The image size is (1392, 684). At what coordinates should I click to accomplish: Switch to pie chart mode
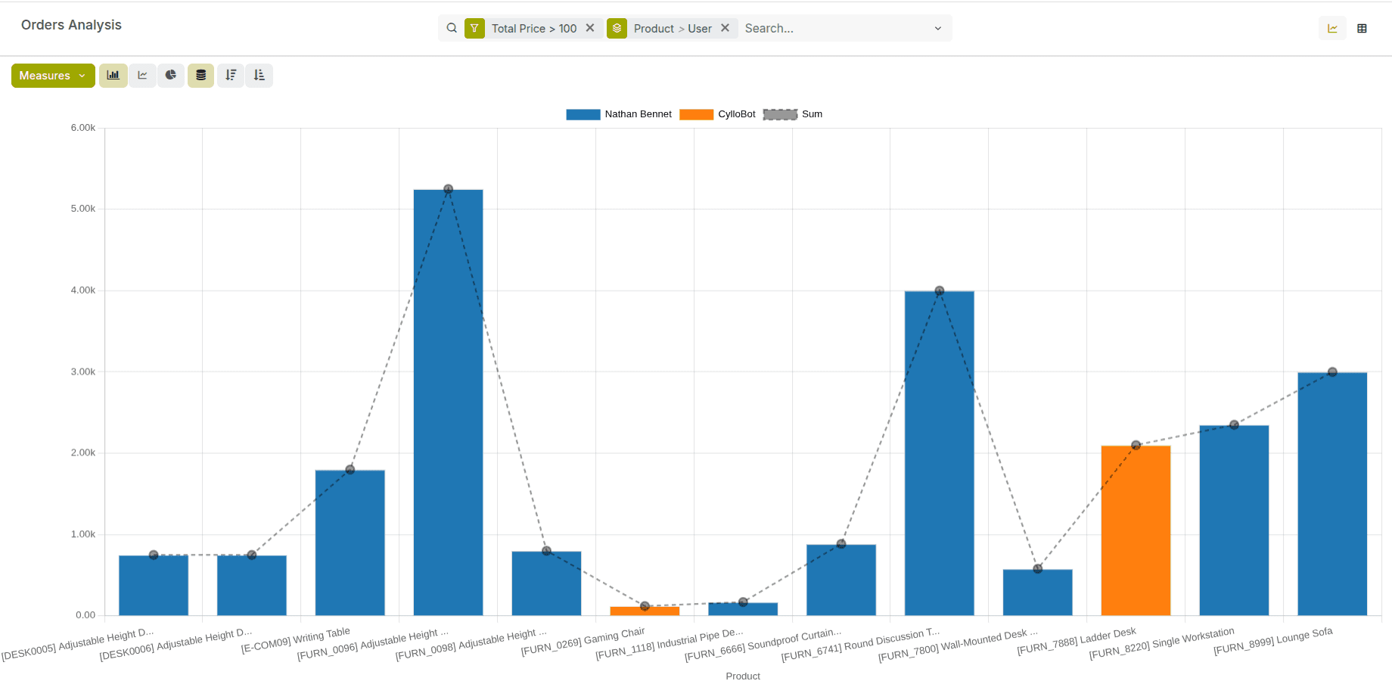(171, 76)
